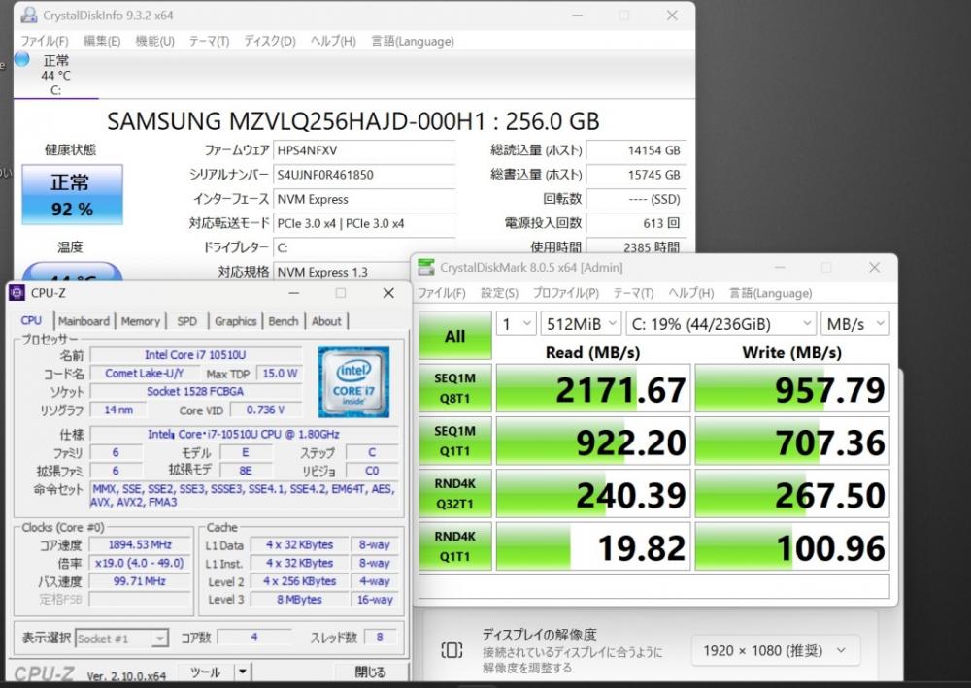Open the 編集 menu in CrystalDiskInfo

(102, 41)
